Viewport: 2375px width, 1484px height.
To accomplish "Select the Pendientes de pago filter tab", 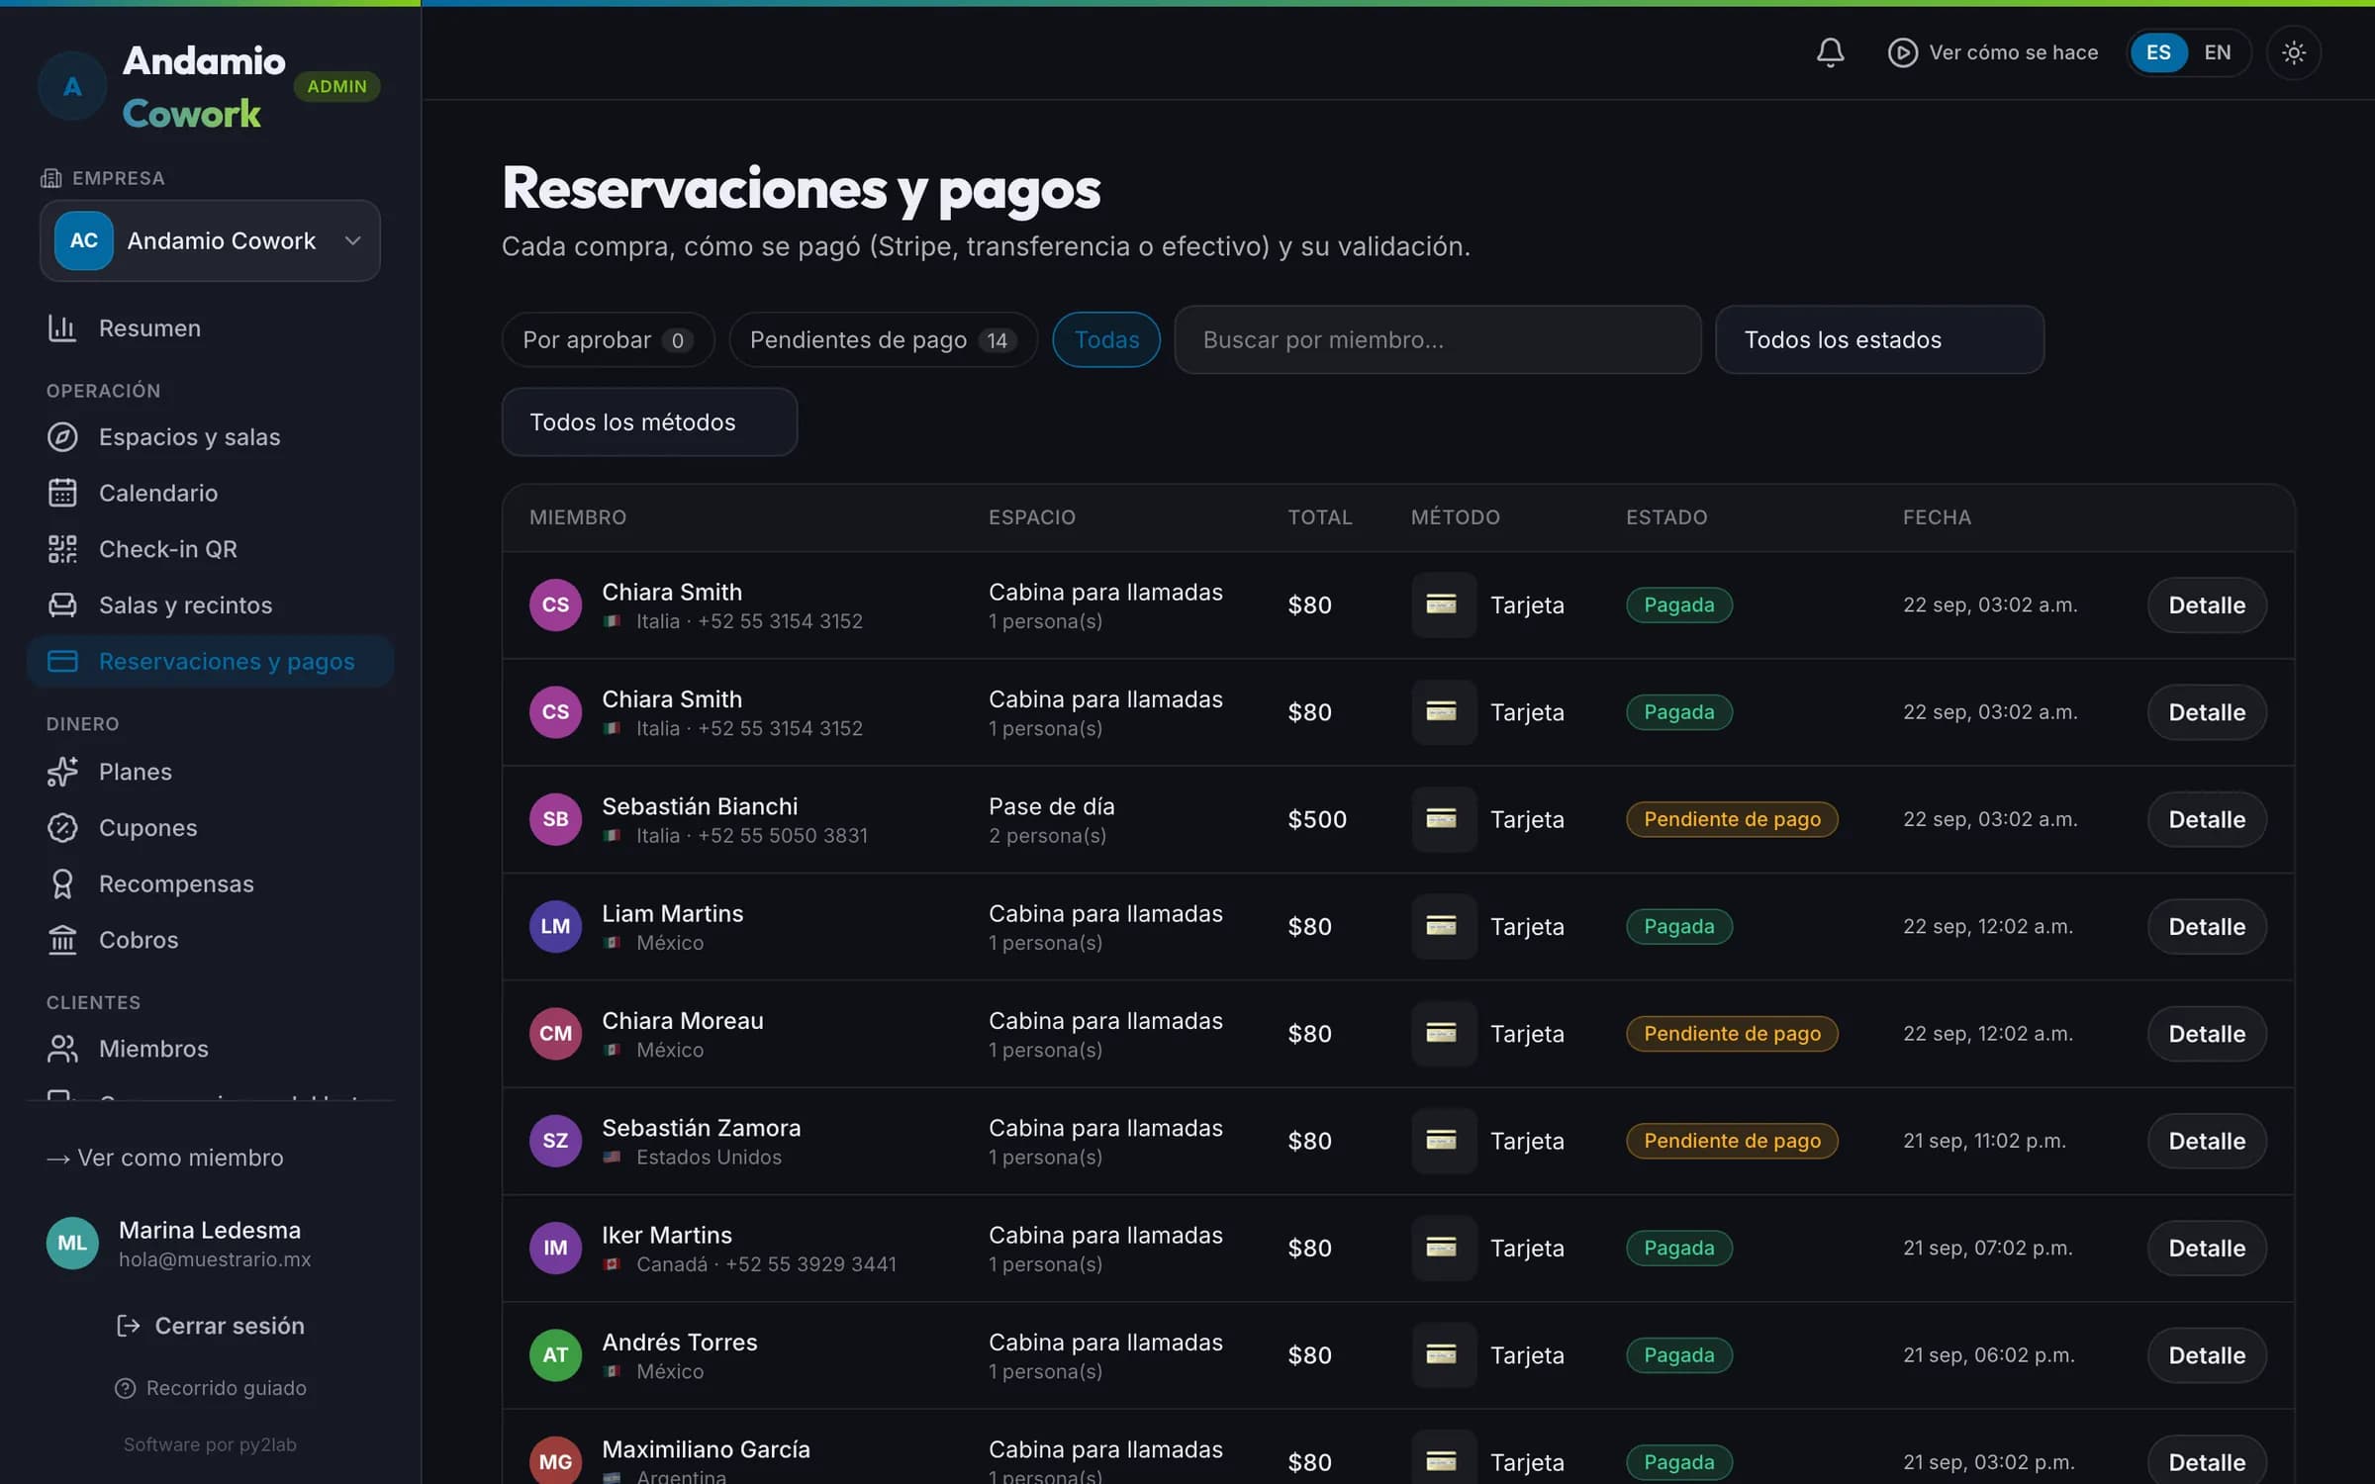I will [x=883, y=339].
